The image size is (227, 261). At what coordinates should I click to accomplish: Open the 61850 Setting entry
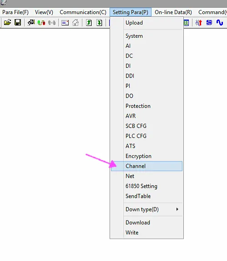(x=146, y=186)
